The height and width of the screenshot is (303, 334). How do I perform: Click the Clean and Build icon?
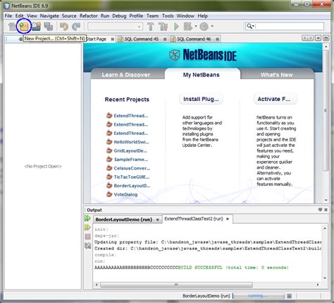click(x=163, y=26)
